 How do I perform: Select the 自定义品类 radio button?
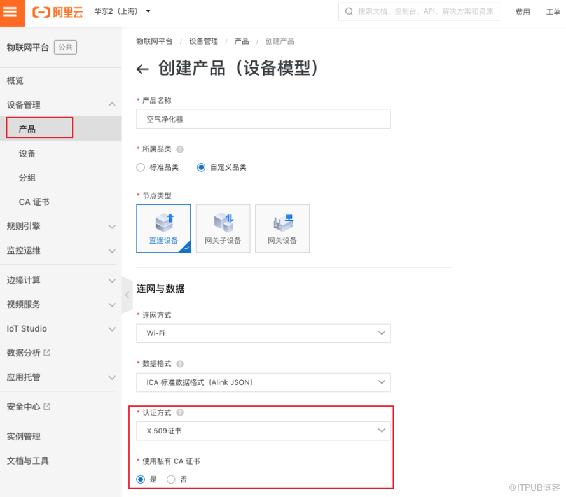tap(201, 167)
